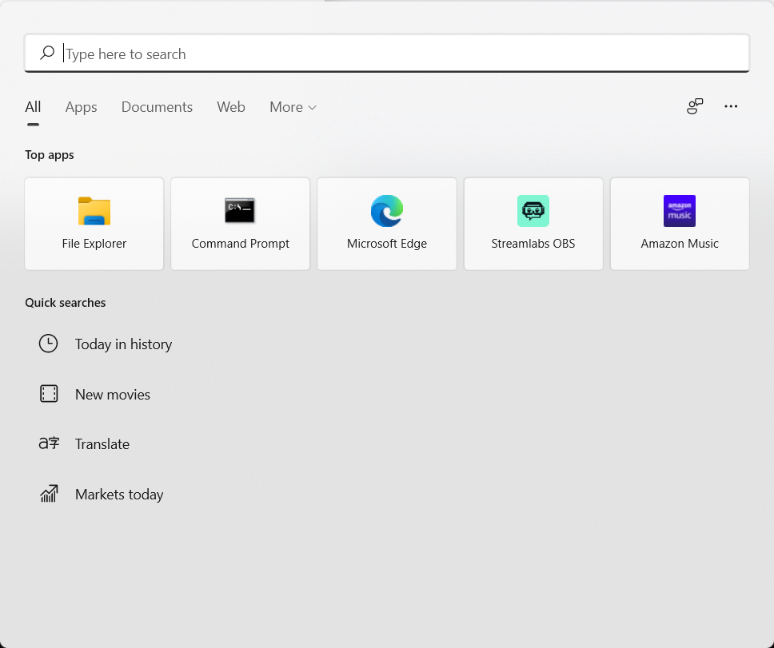Run the Translate quick search

102,443
